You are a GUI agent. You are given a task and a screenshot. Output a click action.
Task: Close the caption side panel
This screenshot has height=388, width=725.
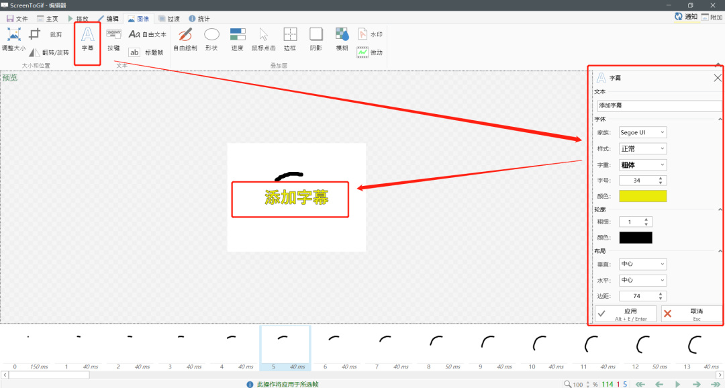(717, 78)
